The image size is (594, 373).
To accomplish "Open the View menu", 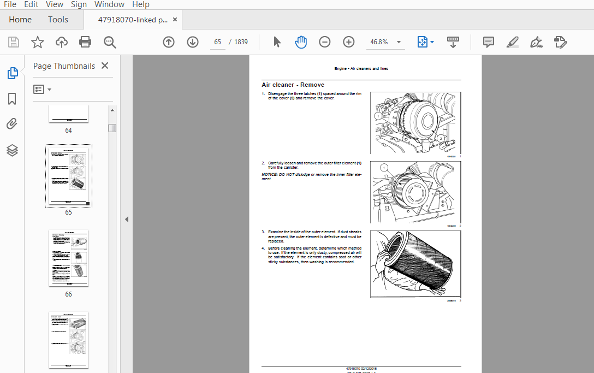I will (55, 4).
